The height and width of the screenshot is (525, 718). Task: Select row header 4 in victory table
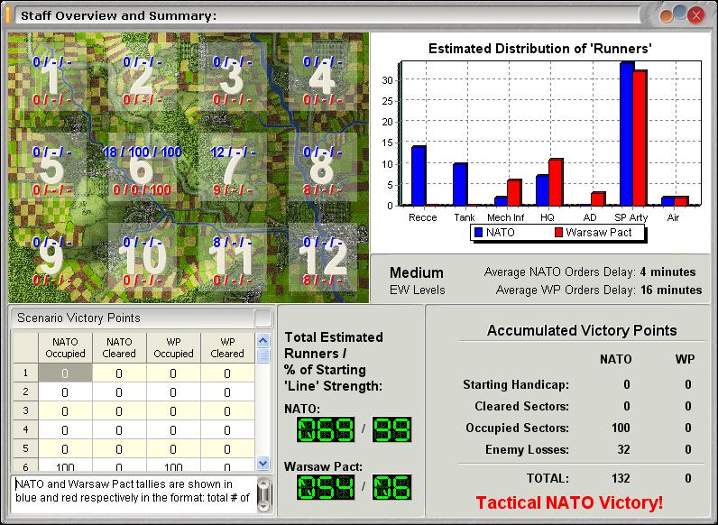point(25,429)
